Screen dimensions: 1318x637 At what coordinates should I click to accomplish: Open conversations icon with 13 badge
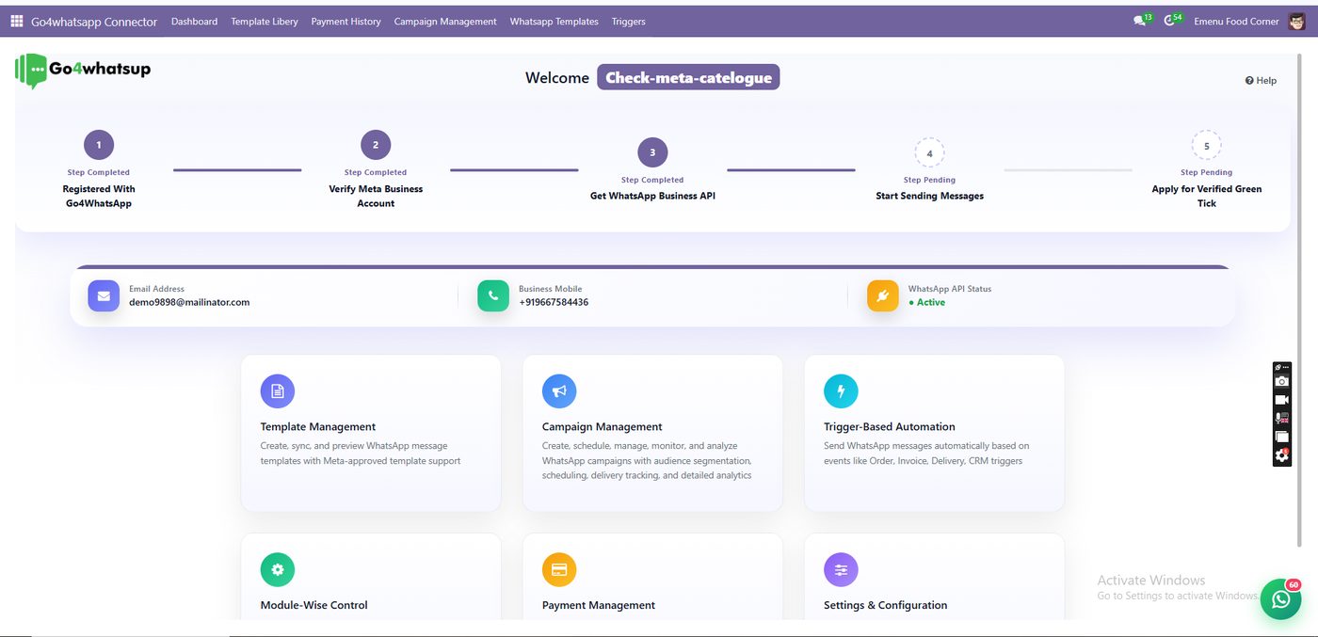click(x=1141, y=21)
